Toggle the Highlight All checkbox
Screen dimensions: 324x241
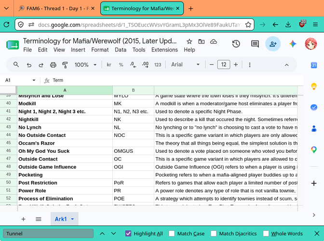click(128, 234)
